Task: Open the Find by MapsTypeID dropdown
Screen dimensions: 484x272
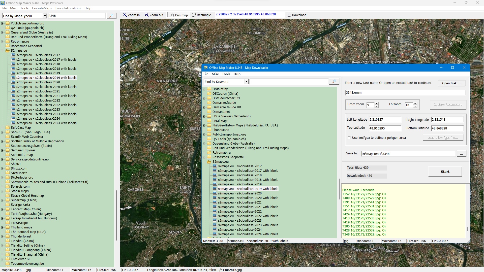Action: pyautogui.click(x=45, y=16)
